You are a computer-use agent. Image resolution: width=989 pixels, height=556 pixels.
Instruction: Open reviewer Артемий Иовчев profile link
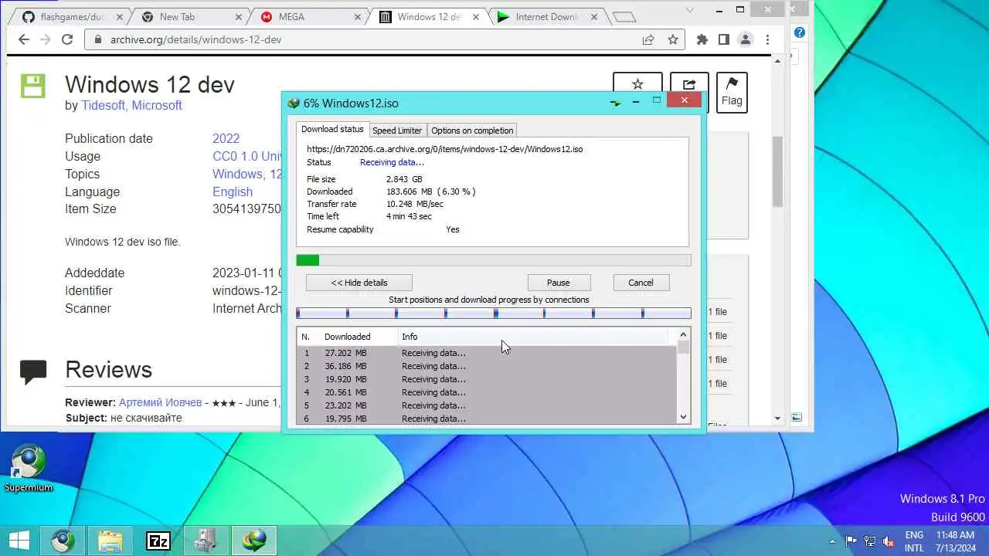[160, 403]
